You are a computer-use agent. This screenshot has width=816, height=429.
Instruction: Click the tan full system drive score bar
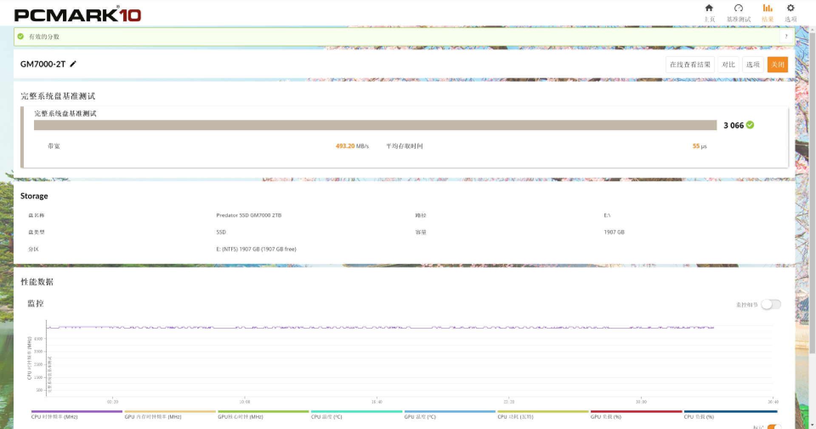(x=375, y=125)
